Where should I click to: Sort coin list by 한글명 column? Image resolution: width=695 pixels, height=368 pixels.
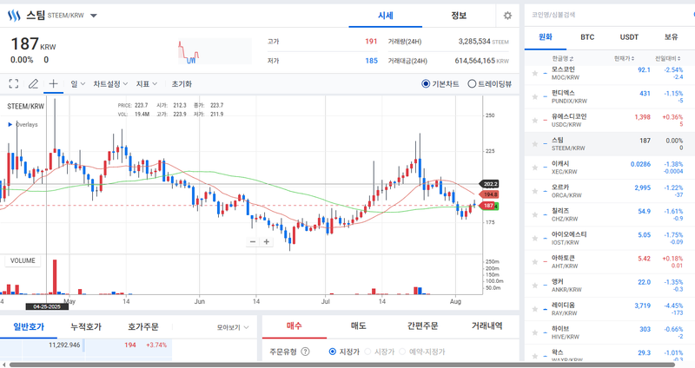coord(562,58)
